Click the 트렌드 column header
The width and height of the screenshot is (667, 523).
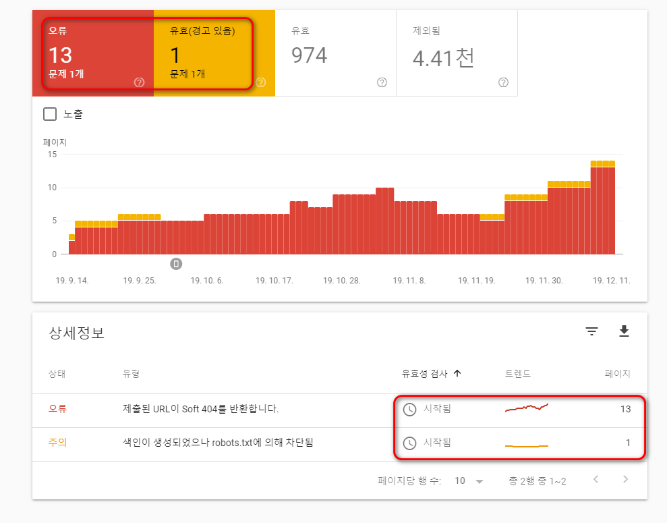[518, 374]
